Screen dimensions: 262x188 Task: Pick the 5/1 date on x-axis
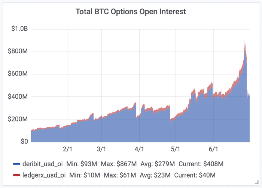pyautogui.click(x=176, y=150)
